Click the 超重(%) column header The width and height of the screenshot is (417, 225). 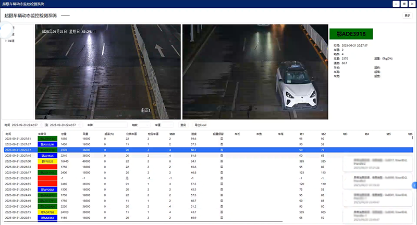108,134
